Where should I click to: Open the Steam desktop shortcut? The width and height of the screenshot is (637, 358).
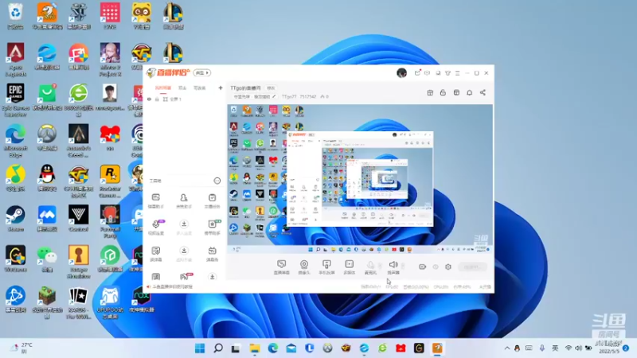tap(15, 218)
